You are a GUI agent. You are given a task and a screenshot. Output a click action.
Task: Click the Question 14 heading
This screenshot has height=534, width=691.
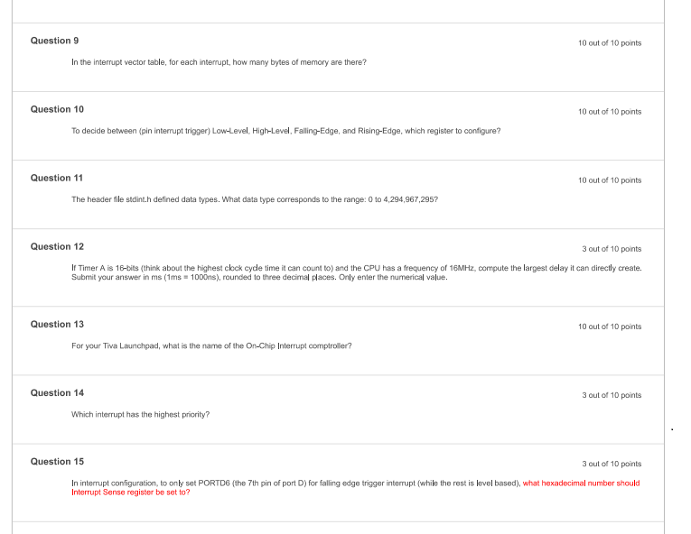tap(57, 392)
